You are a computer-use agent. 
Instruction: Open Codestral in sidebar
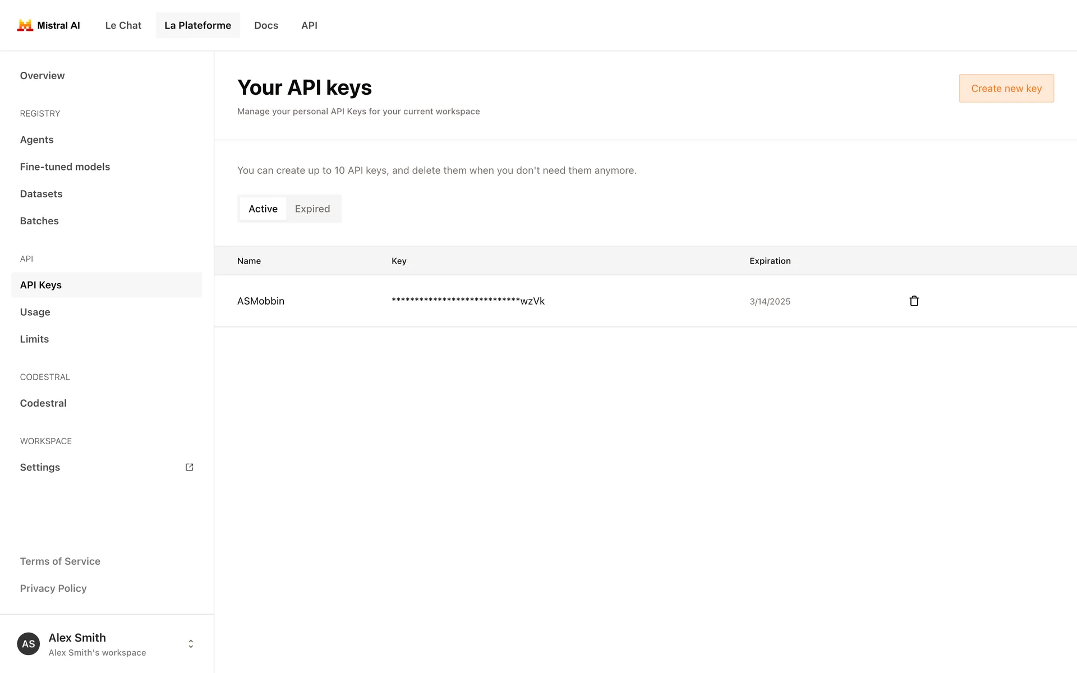pos(43,403)
